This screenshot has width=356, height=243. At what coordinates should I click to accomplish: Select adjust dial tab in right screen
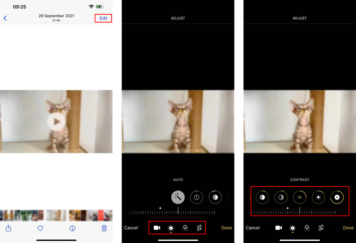point(292,228)
